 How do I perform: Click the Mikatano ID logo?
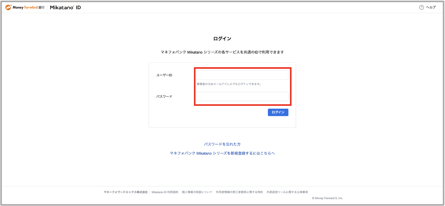[65, 7]
